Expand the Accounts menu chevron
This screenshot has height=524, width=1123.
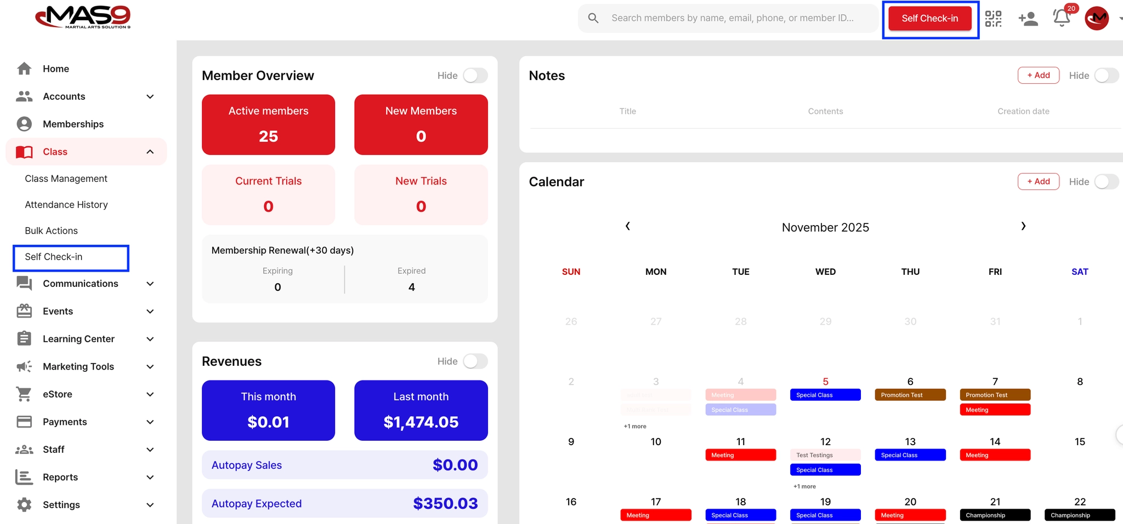pos(150,96)
